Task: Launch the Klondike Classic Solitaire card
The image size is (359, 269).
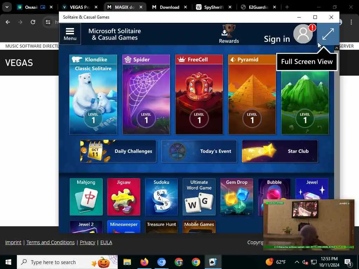Action: (x=93, y=95)
